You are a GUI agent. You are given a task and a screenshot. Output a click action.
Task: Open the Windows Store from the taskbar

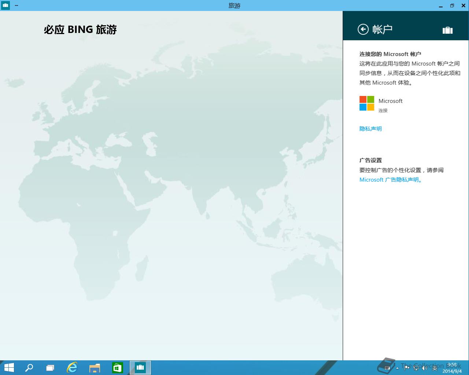117,368
